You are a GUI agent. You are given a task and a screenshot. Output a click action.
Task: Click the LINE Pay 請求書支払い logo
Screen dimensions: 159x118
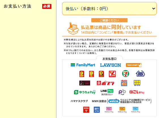[107, 92]
